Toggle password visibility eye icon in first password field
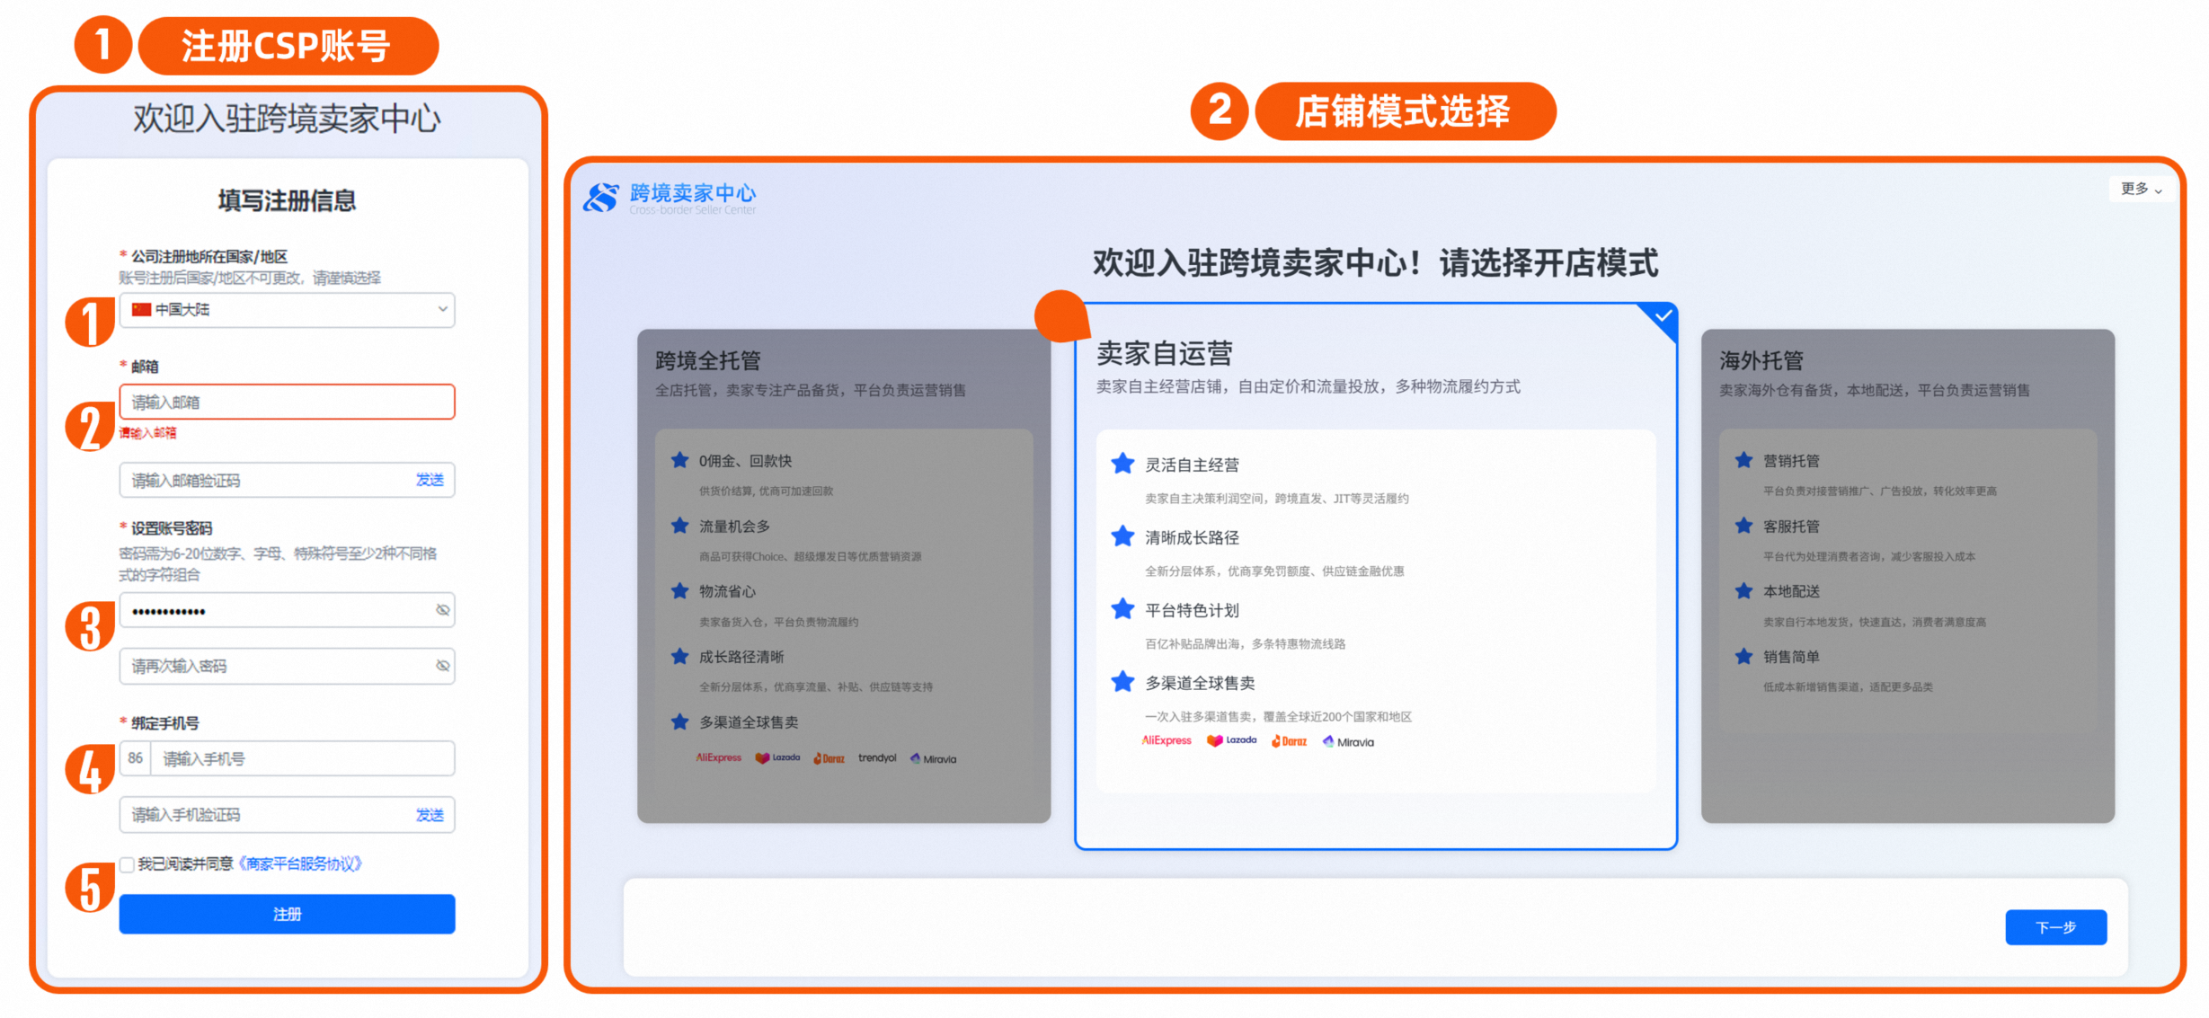 tap(442, 610)
